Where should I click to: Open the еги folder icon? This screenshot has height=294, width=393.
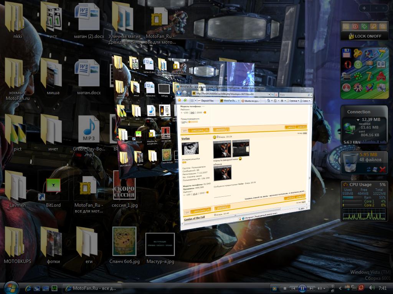(x=87, y=242)
